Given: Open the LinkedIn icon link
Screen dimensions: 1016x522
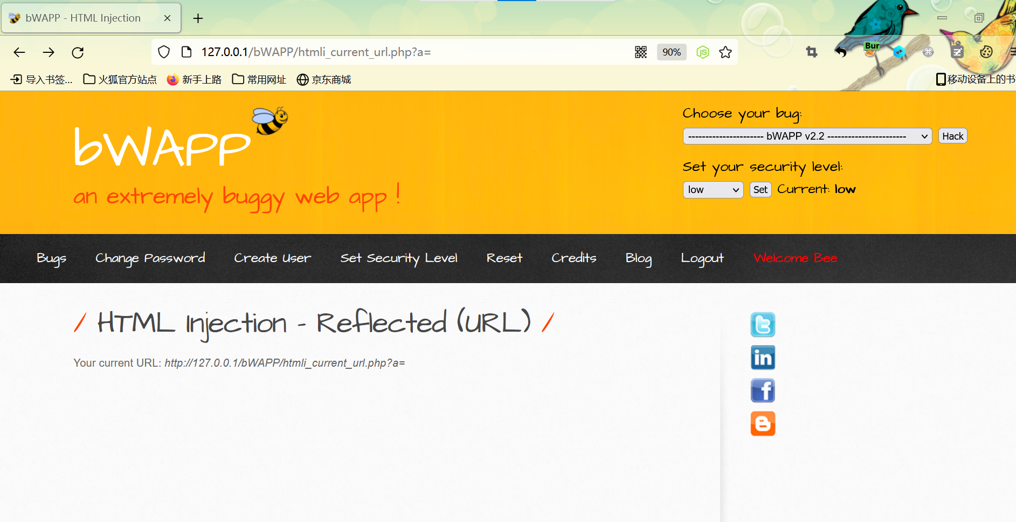Looking at the screenshot, I should click(x=763, y=358).
